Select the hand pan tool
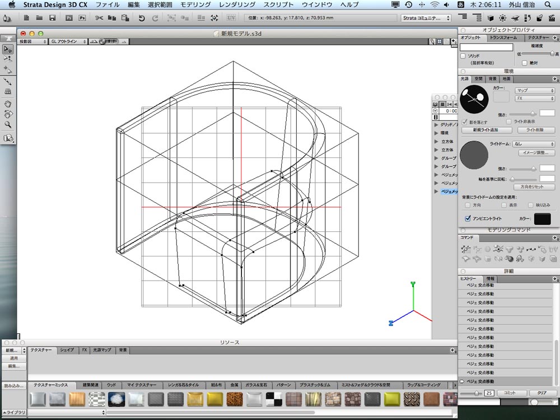Screen dimensions: 560x420 point(8,104)
